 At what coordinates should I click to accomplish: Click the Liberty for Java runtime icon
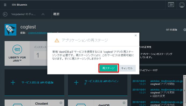point(17,49)
